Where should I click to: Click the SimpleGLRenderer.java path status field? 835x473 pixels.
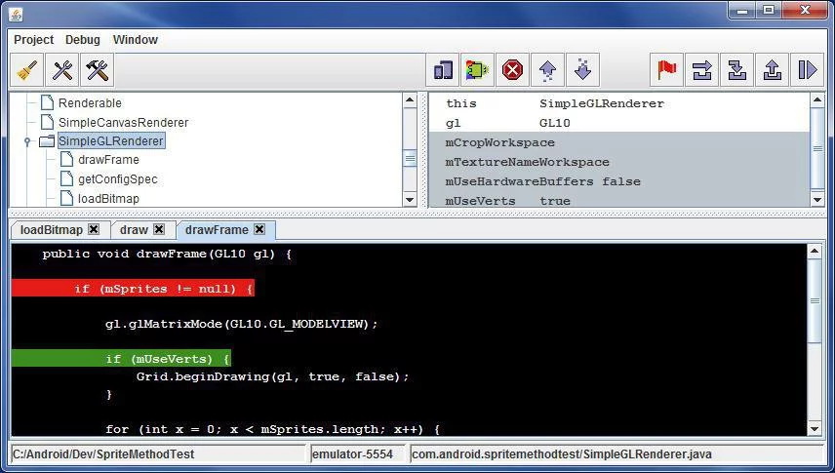click(617, 453)
